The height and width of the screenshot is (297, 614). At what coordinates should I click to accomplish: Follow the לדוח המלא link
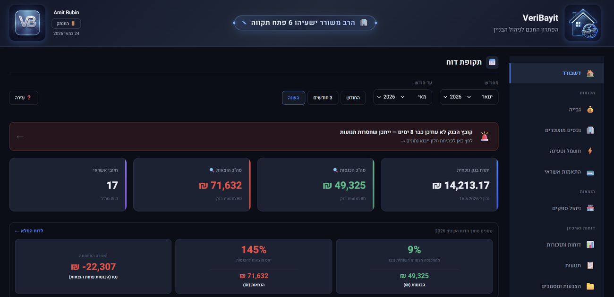click(x=29, y=231)
